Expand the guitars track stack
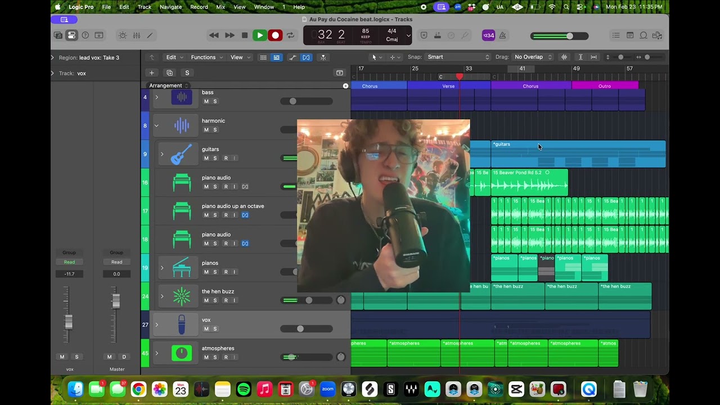 (x=162, y=154)
